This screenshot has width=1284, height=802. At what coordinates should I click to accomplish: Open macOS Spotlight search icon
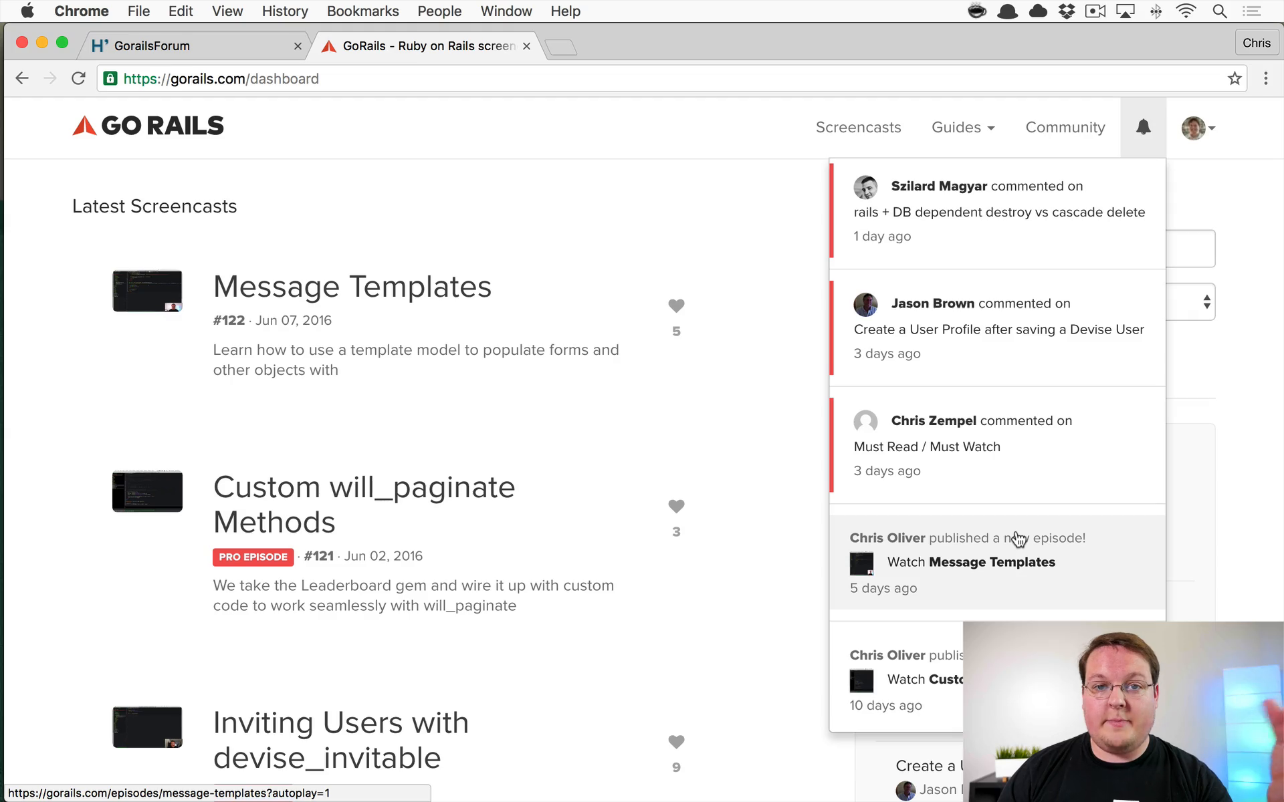coord(1219,11)
